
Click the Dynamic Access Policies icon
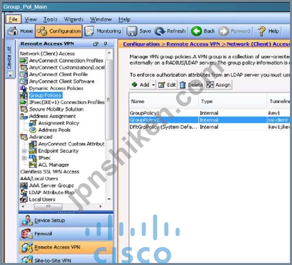point(24,88)
